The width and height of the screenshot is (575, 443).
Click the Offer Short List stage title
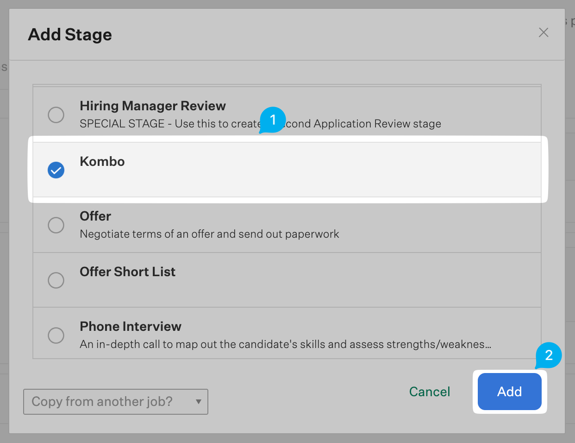(x=127, y=272)
